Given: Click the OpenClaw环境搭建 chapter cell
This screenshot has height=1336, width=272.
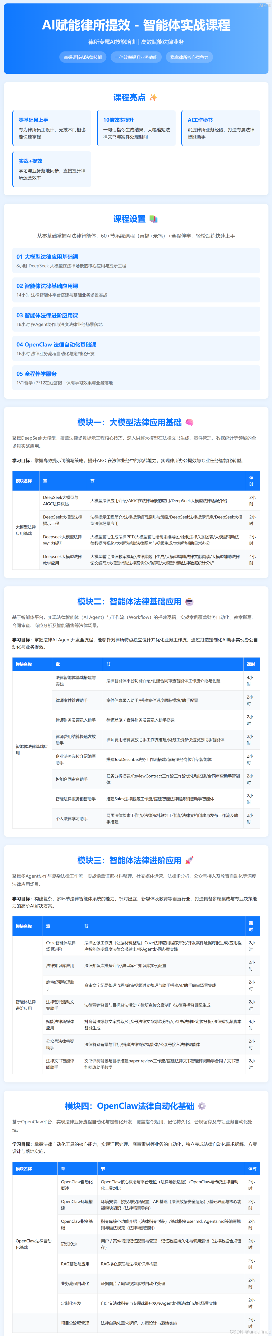Looking at the screenshot, I should (78, 1205).
